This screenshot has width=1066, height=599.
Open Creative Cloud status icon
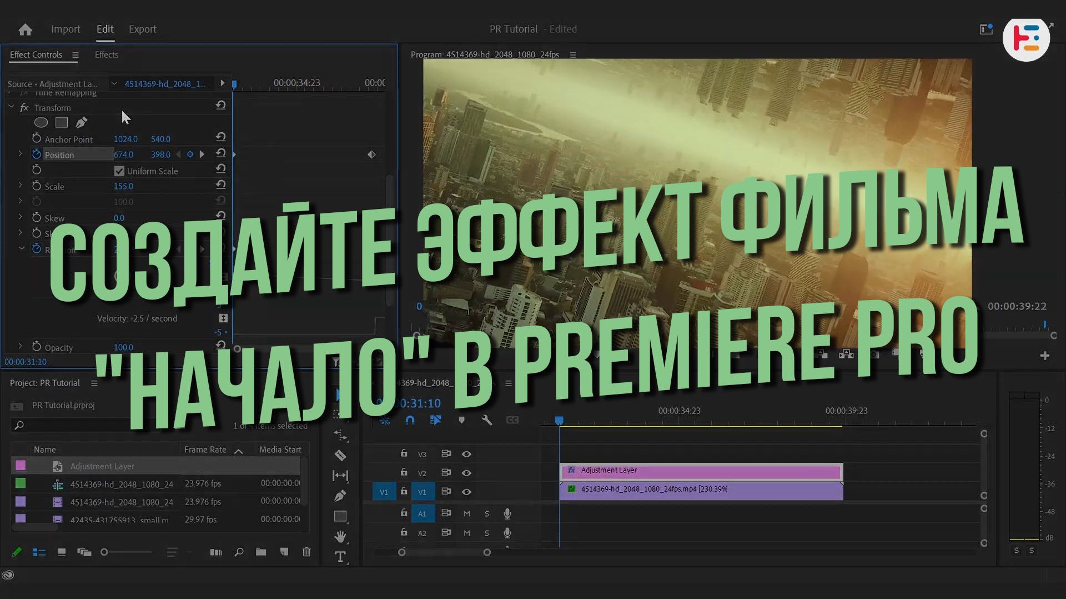pos(8,575)
